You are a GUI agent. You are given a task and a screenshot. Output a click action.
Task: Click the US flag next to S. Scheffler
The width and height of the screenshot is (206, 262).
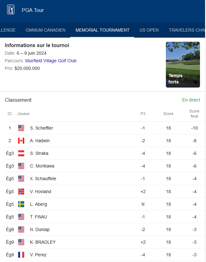(x=21, y=128)
